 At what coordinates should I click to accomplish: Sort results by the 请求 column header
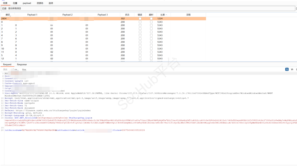pyautogui.click(x=8, y=15)
